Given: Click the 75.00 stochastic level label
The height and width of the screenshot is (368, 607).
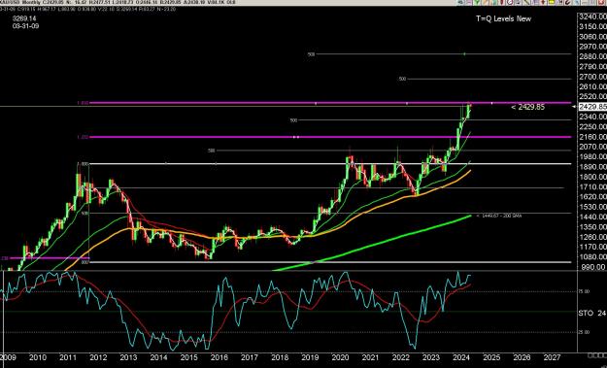Looking at the screenshot, I should coord(585,291).
